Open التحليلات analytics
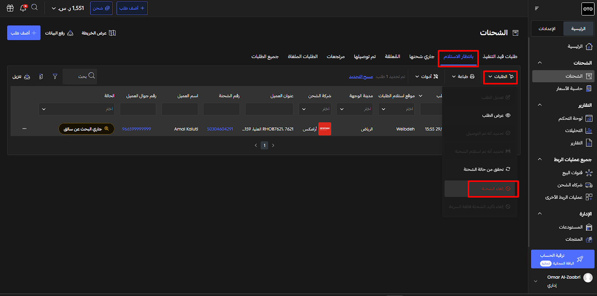Screen dimensions: 597x296 click(578, 131)
